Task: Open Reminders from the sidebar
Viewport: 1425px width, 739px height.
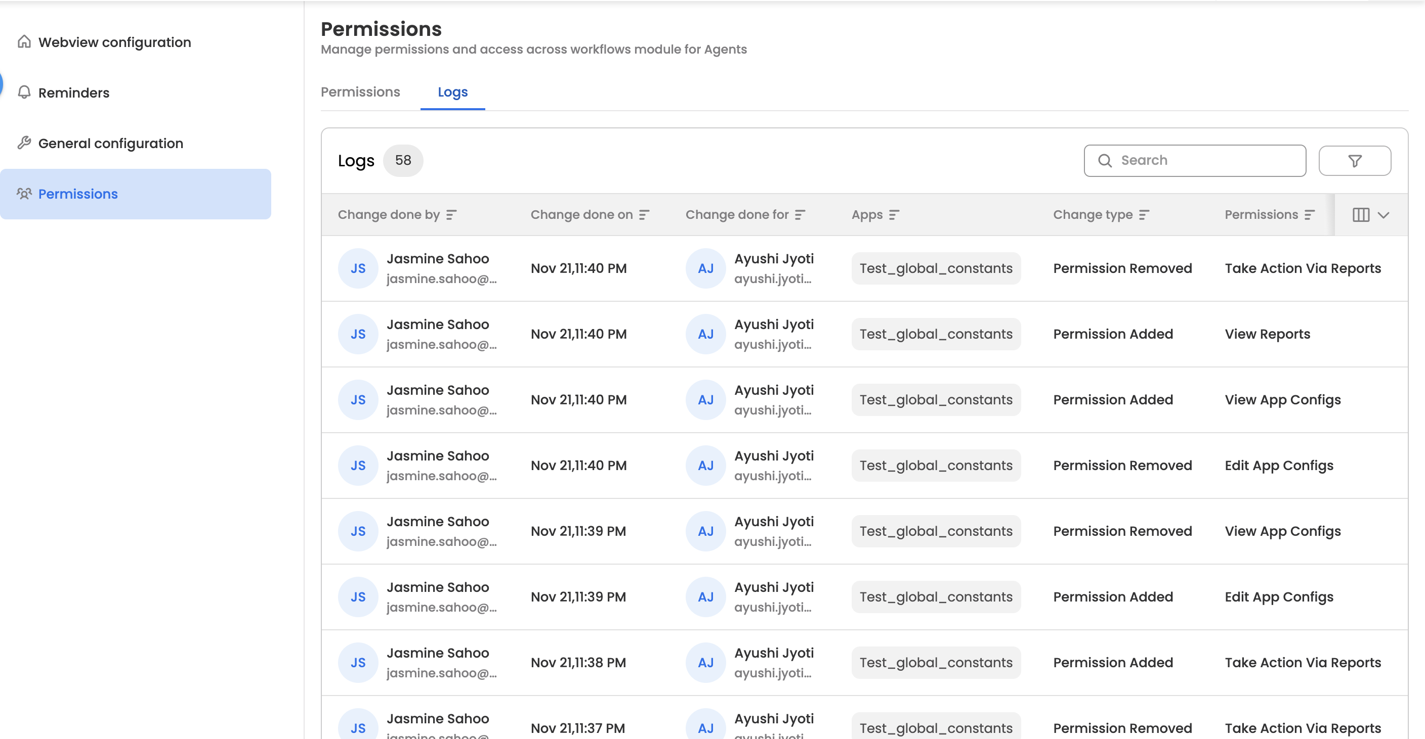Action: pos(73,93)
